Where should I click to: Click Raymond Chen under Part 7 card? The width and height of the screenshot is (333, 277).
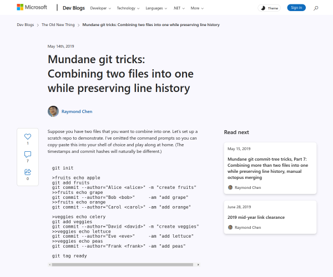coord(248,188)
